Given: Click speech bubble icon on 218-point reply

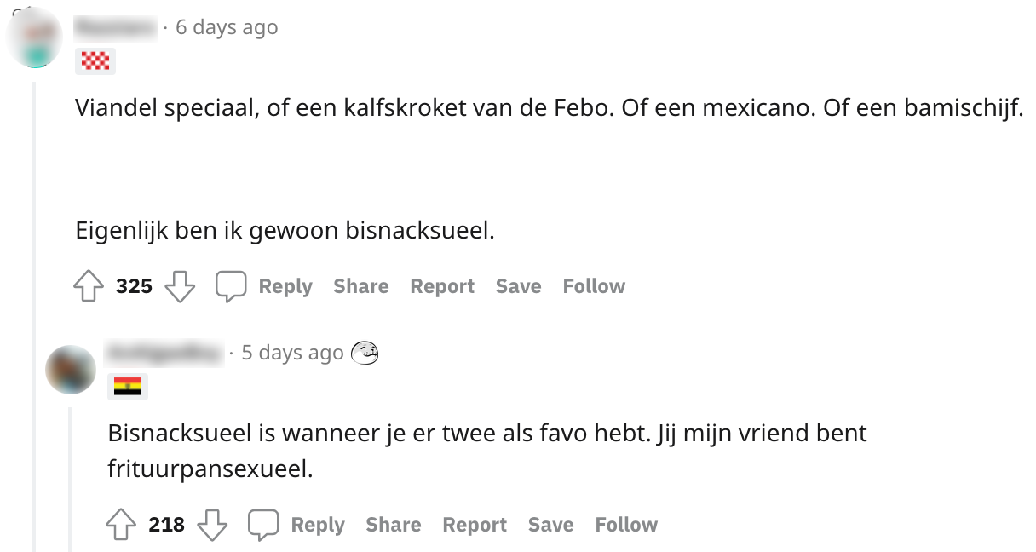Looking at the screenshot, I should coord(262,525).
